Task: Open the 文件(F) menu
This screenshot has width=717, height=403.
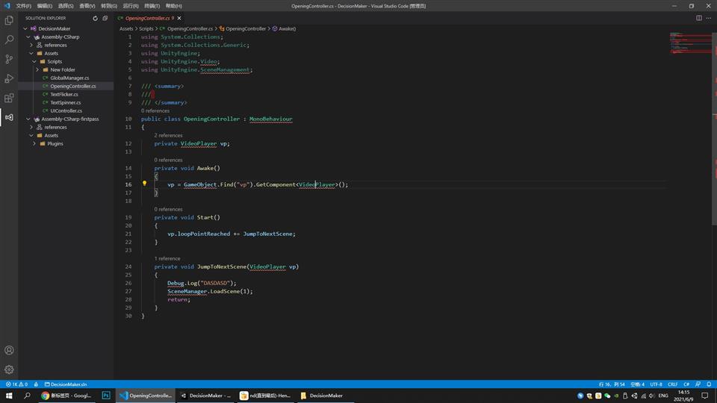Action: coord(23,6)
